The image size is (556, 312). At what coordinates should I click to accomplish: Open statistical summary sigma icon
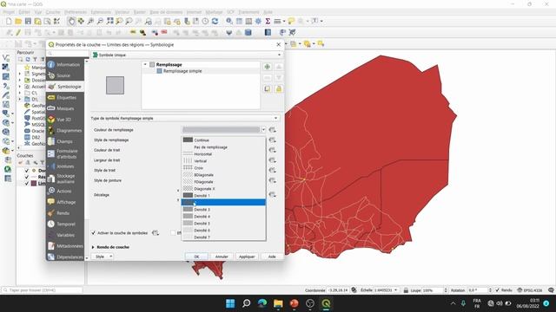[x=268, y=21]
